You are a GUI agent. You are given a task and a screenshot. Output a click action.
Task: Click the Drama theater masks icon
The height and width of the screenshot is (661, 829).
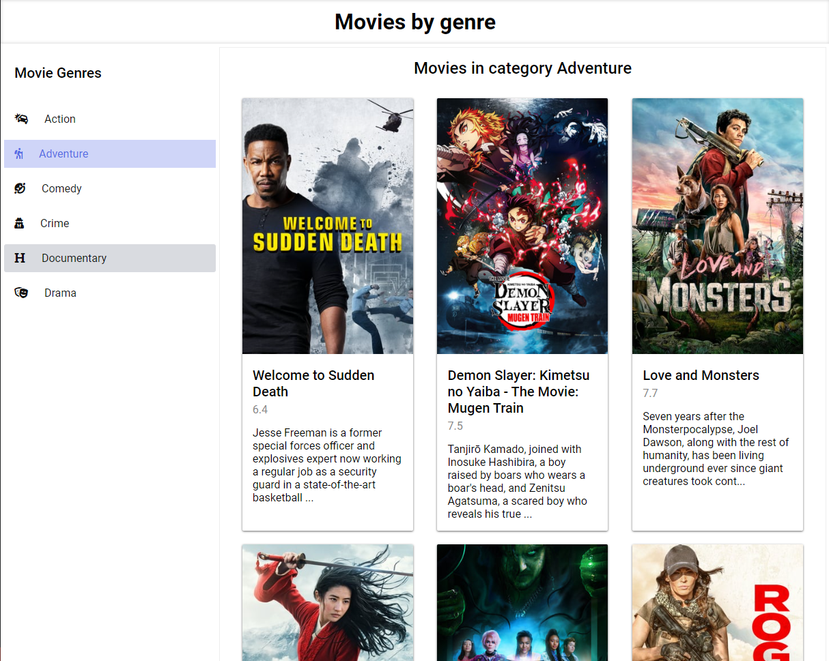pos(21,293)
